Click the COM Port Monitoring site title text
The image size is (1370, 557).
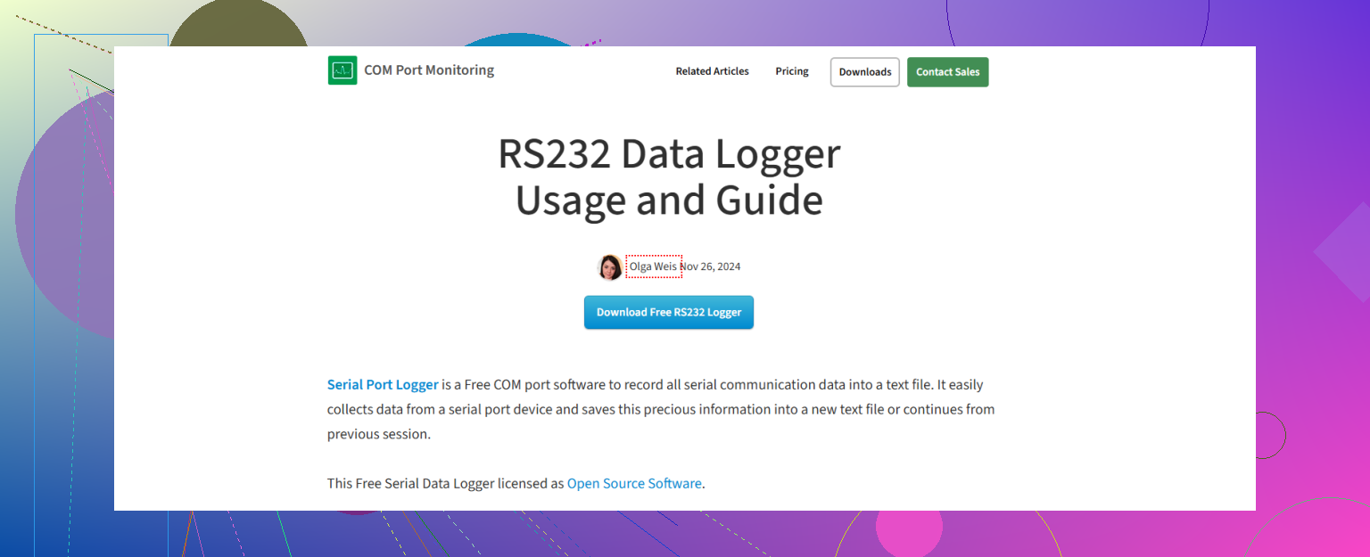[x=429, y=70]
